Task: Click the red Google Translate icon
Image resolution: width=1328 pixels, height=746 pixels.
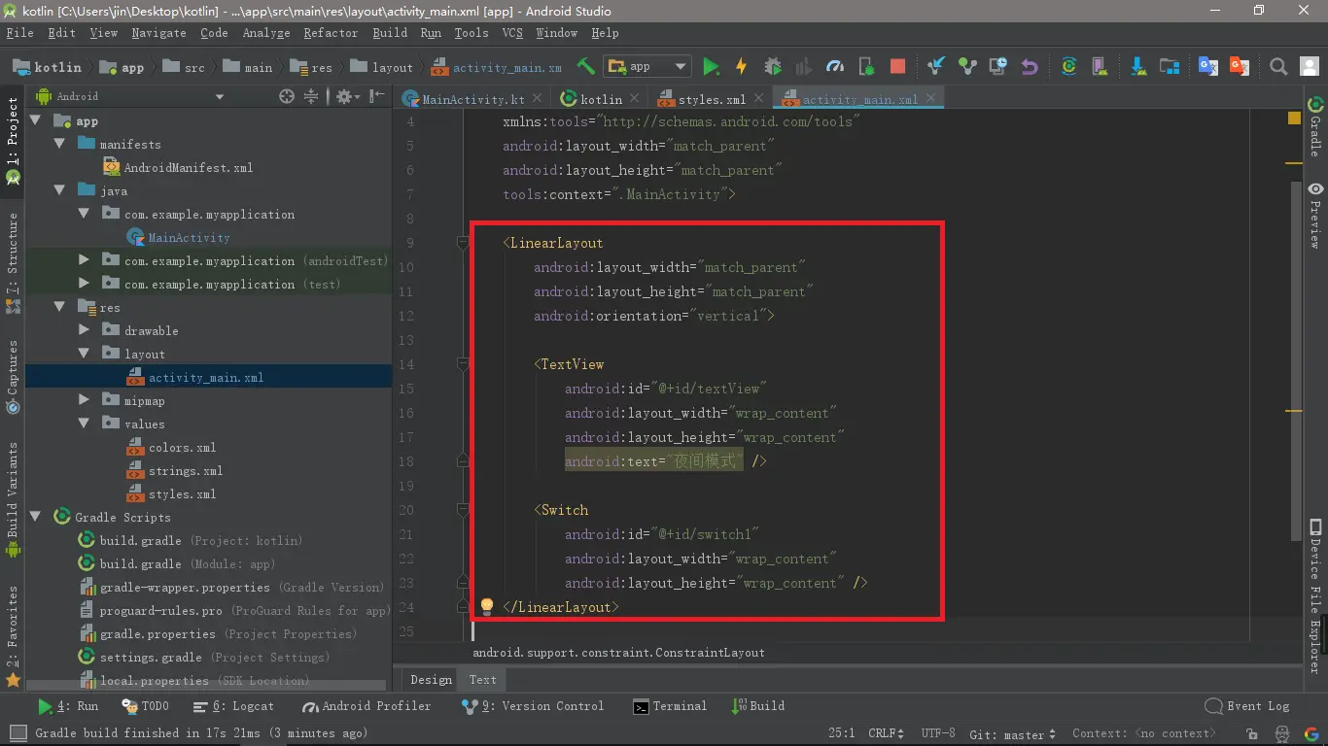Action: coord(1239,66)
